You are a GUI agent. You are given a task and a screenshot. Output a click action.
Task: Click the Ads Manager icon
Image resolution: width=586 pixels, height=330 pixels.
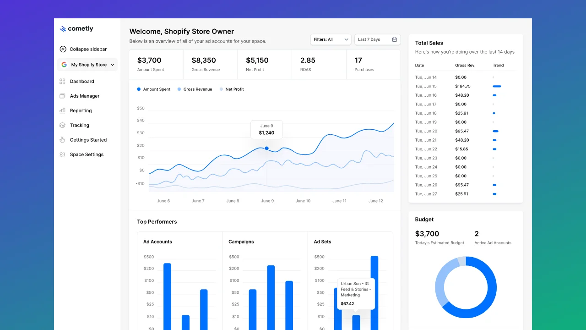(62, 96)
